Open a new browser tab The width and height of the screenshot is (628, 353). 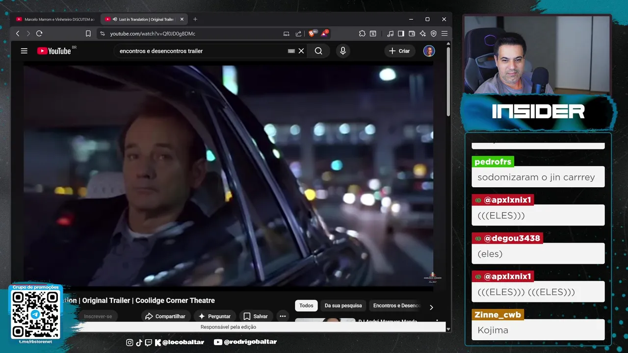pos(195,19)
